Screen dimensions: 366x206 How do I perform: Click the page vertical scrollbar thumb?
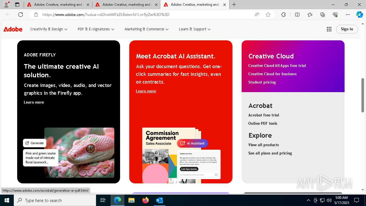point(363,95)
